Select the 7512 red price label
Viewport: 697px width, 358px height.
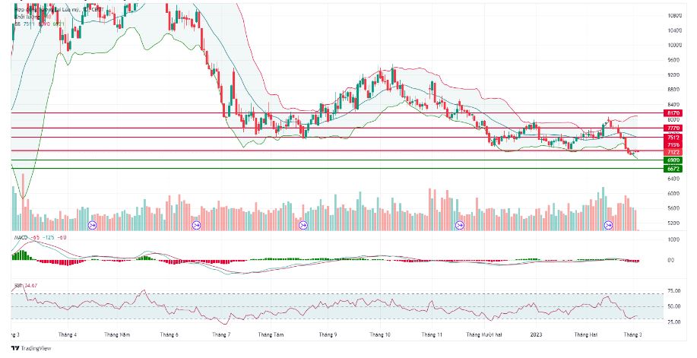pos(673,138)
